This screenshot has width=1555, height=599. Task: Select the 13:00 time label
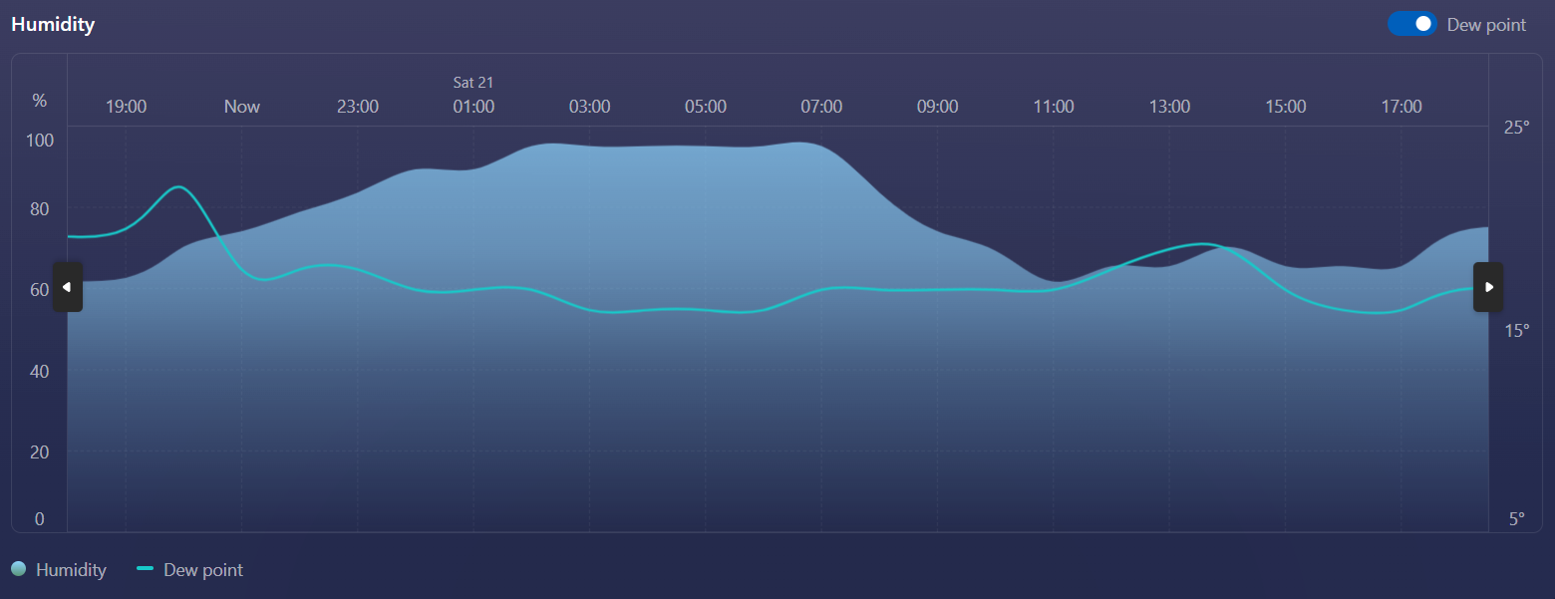[x=1169, y=107]
